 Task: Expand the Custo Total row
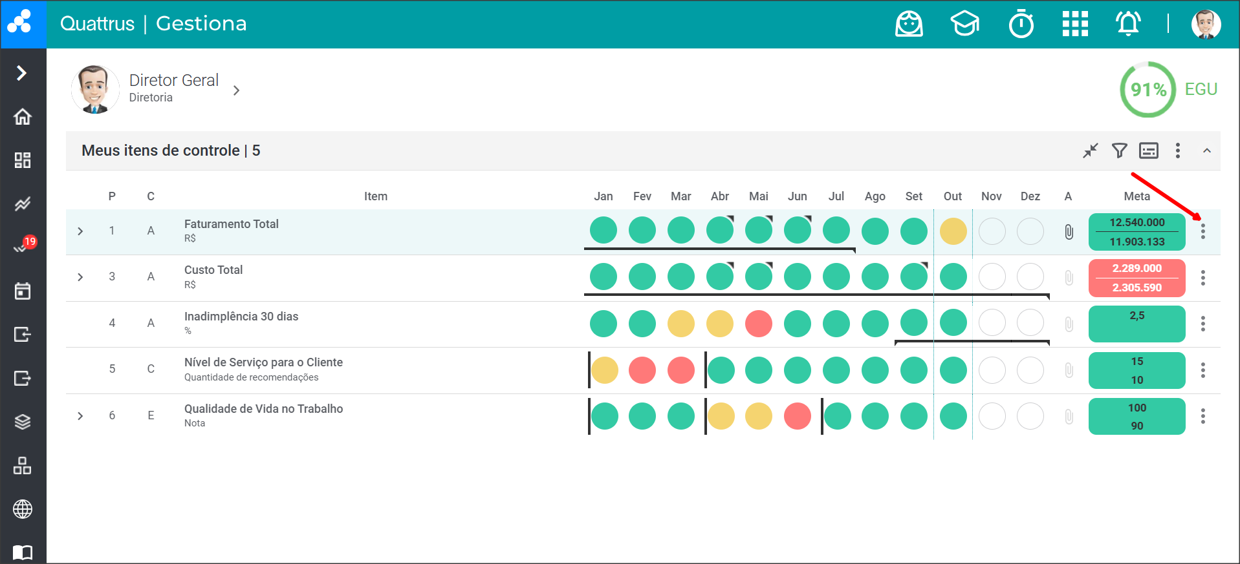click(80, 277)
